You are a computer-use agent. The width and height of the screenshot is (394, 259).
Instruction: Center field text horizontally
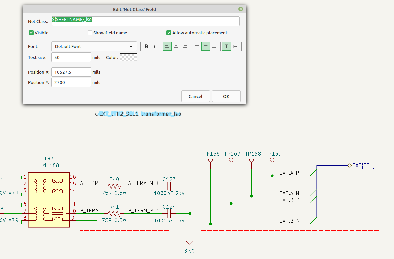176,46
